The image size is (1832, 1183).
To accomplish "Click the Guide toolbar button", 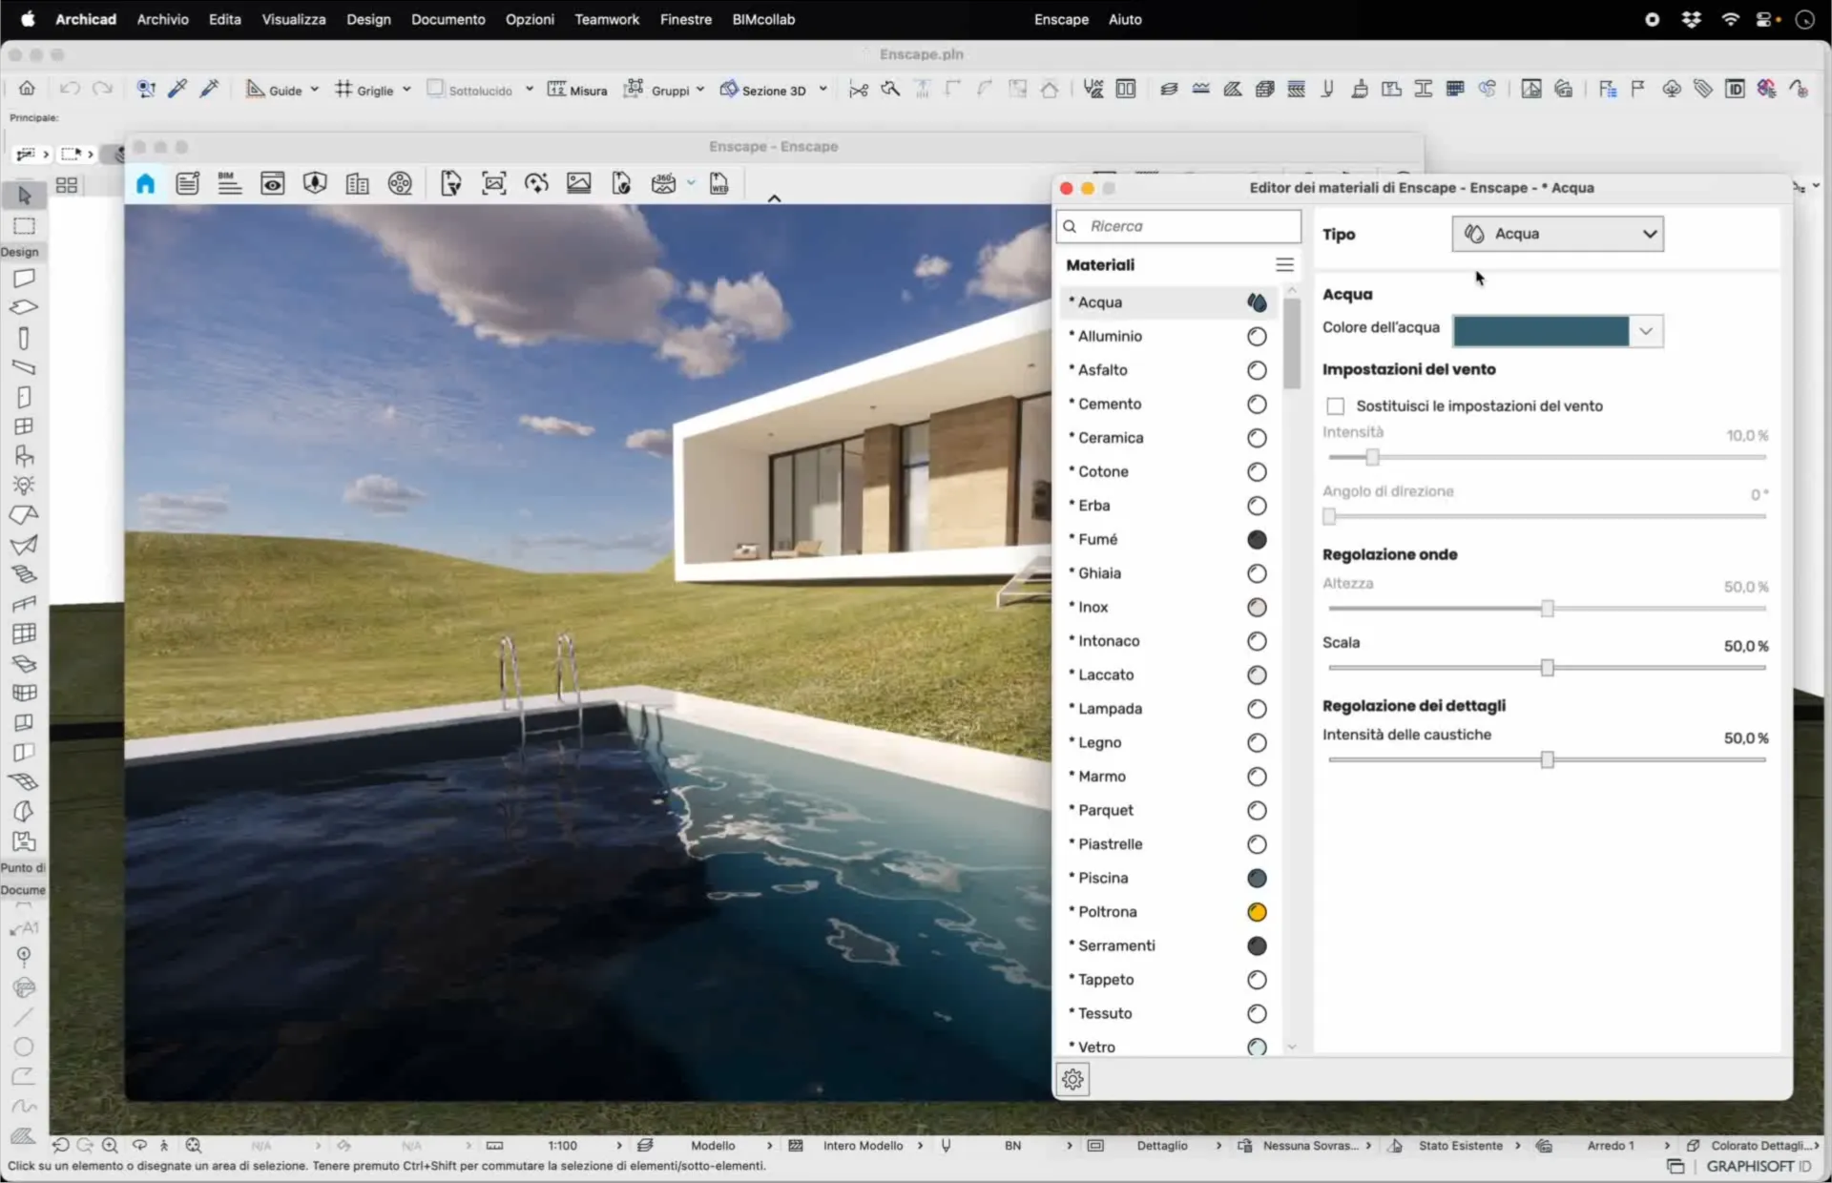I will coord(275,90).
